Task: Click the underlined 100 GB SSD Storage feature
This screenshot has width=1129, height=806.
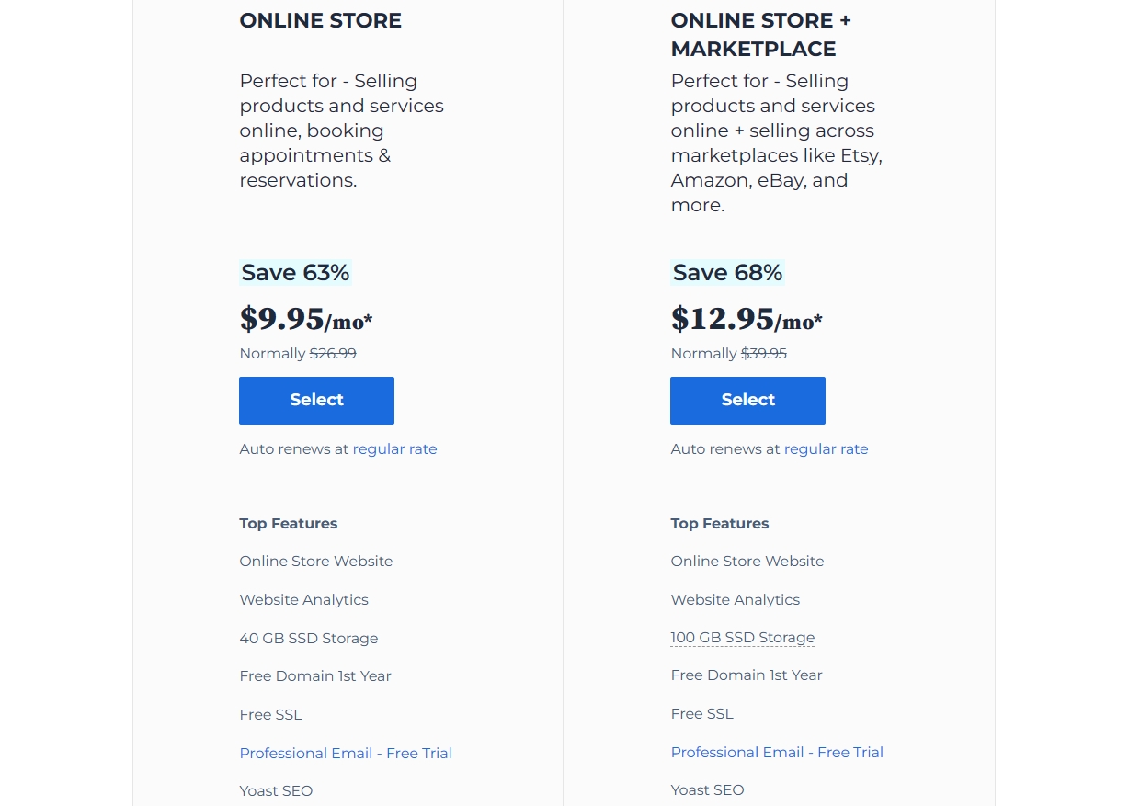Action: (x=743, y=638)
